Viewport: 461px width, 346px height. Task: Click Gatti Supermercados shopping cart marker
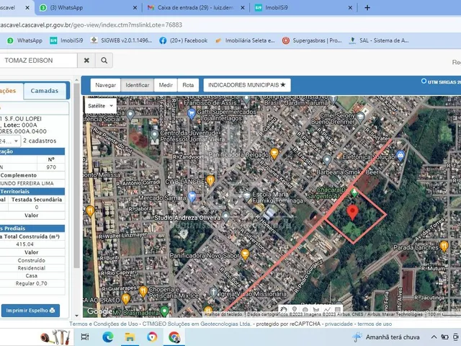pos(192,114)
